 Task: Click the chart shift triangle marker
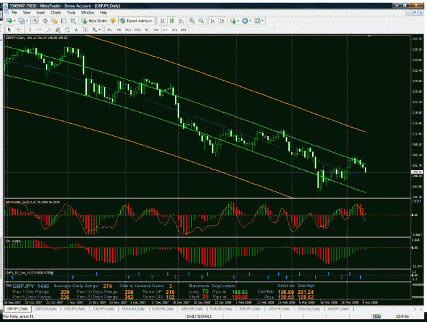pos(369,36)
